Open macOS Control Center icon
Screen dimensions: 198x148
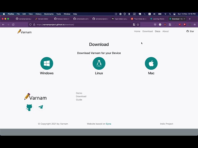tap(174, 14)
